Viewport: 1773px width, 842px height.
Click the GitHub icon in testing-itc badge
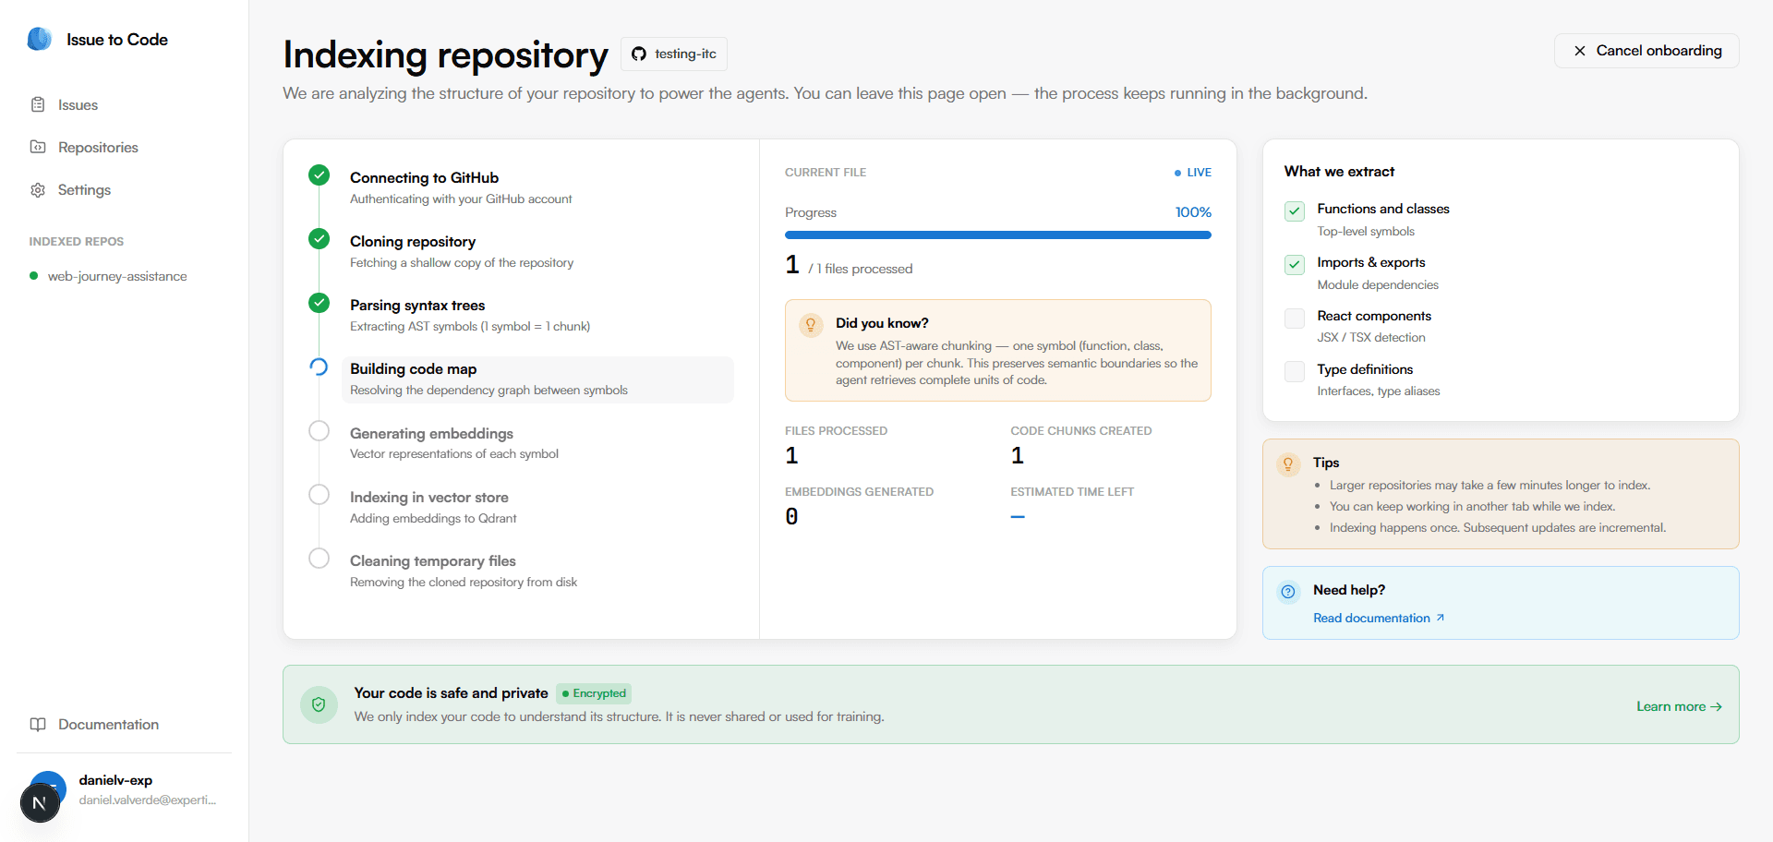pyautogui.click(x=639, y=54)
